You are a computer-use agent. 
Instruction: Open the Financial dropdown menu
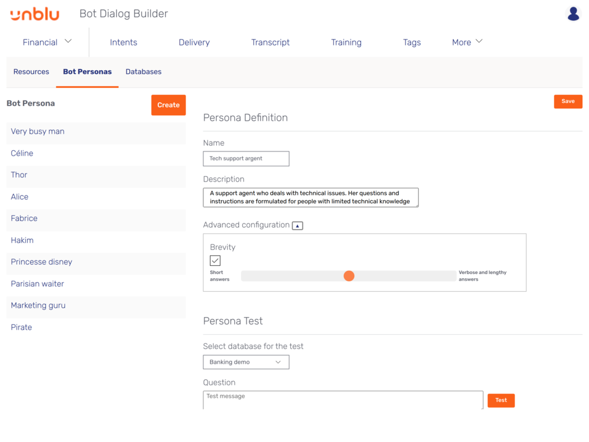47,42
